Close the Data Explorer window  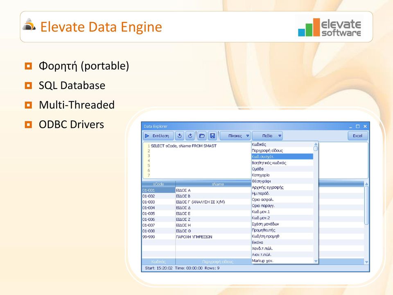tap(365, 127)
